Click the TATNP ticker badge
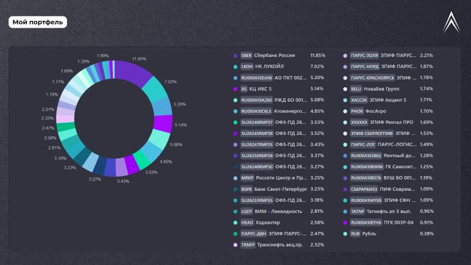 tap(358, 212)
